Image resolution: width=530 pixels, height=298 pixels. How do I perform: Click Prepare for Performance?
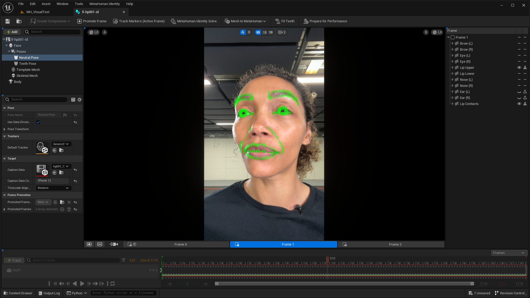(x=325, y=21)
